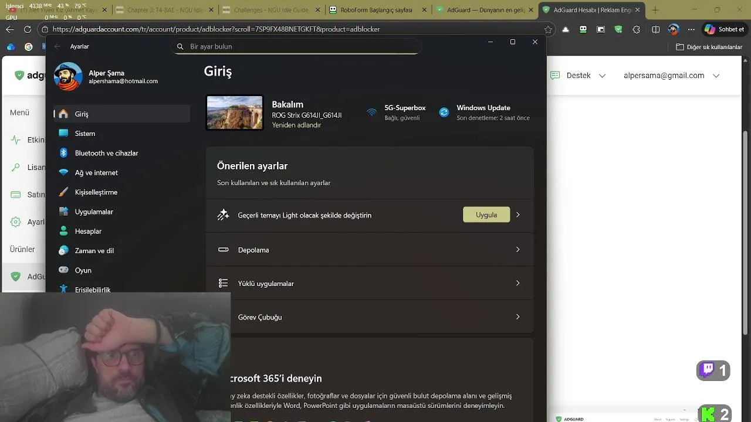Click the Yüklü uygulamalar list icon
This screenshot has height=422, width=751.
223,283
